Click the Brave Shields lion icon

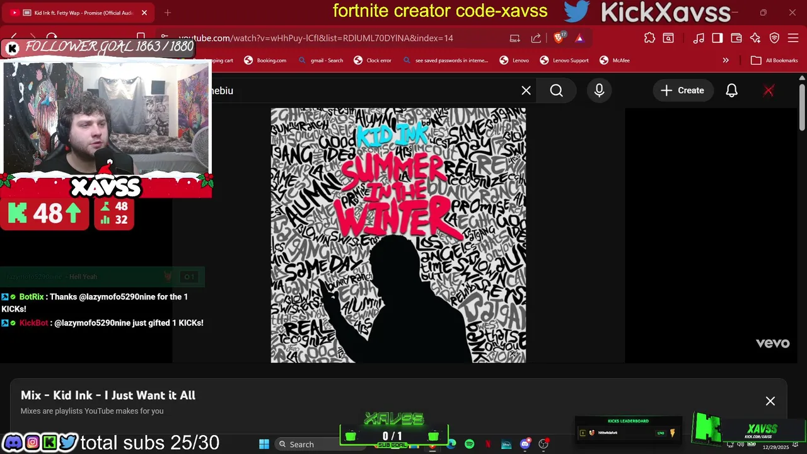point(559,38)
